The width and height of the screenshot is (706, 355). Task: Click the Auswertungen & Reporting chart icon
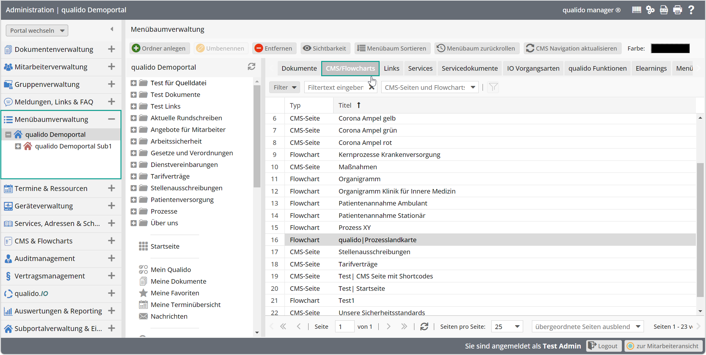pyautogui.click(x=8, y=311)
